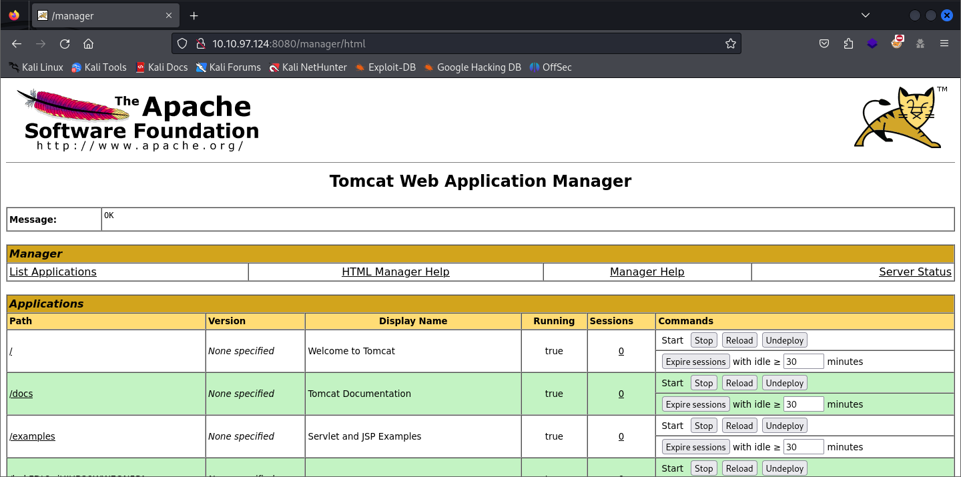
Task: Expire sessions for /docs application
Action: [x=695, y=404]
